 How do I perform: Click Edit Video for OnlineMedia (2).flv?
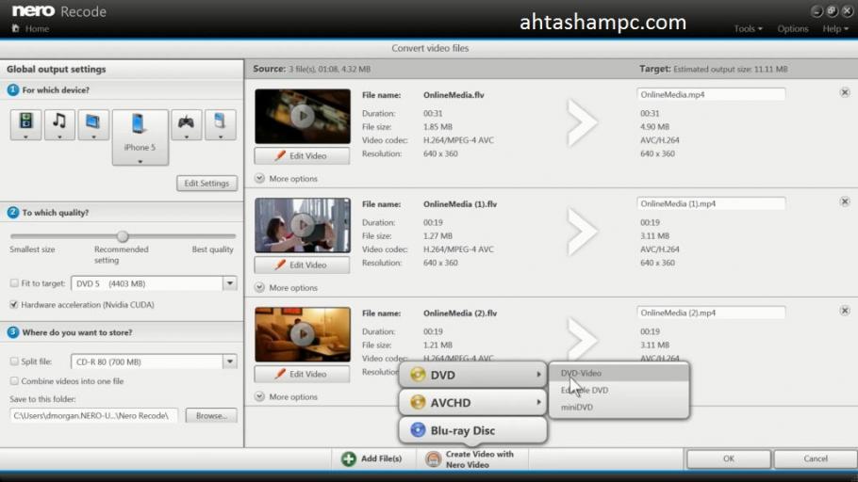pos(302,374)
